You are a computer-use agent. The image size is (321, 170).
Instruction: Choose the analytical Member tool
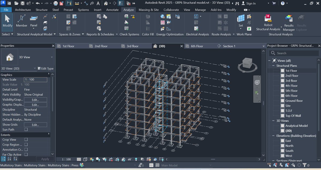point(21,21)
